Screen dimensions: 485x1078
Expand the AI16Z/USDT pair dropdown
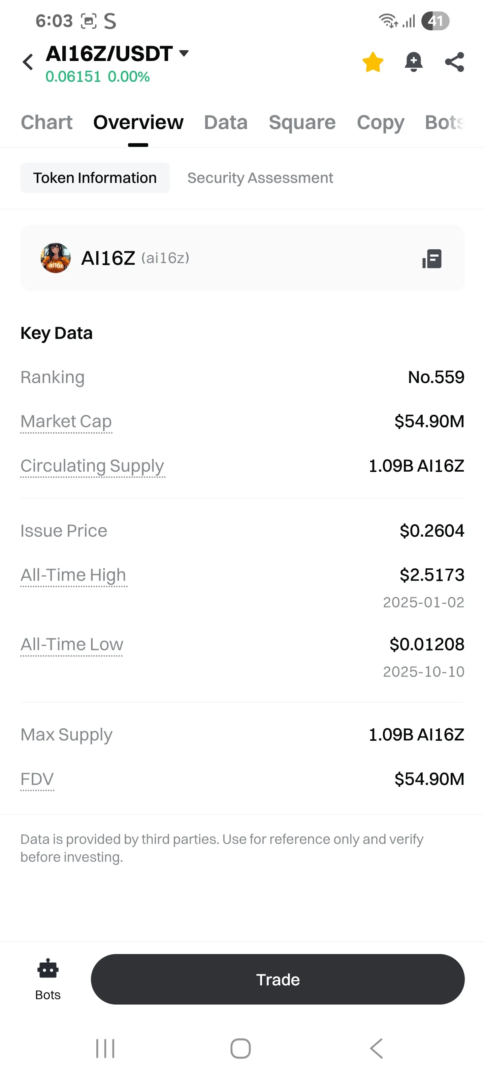(184, 53)
